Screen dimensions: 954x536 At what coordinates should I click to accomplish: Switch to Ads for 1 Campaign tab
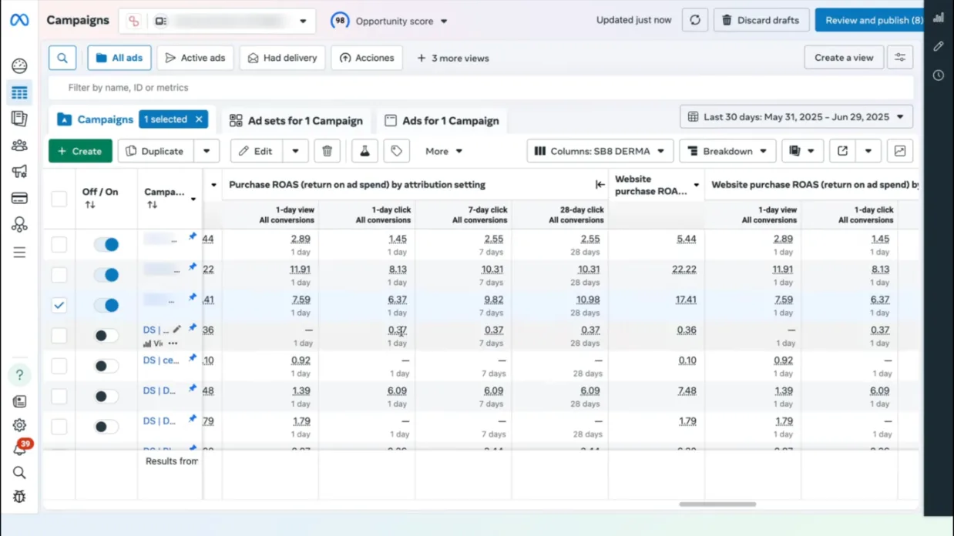pos(442,121)
